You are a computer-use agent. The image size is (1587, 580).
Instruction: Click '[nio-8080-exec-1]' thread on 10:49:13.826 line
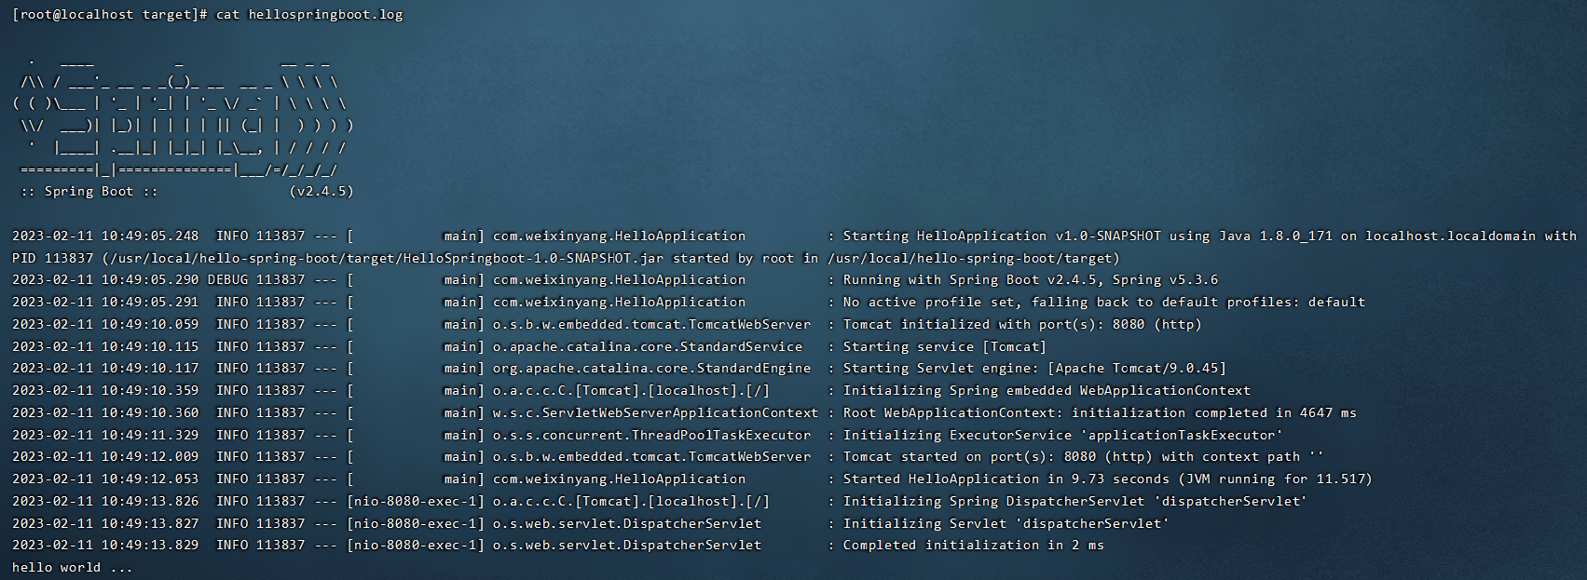point(416,501)
